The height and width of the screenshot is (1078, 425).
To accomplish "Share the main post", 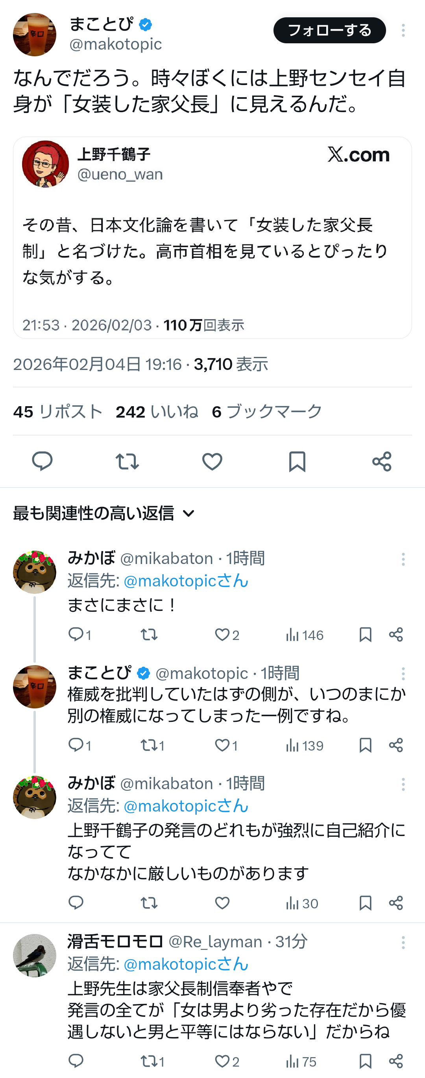I will [x=381, y=461].
